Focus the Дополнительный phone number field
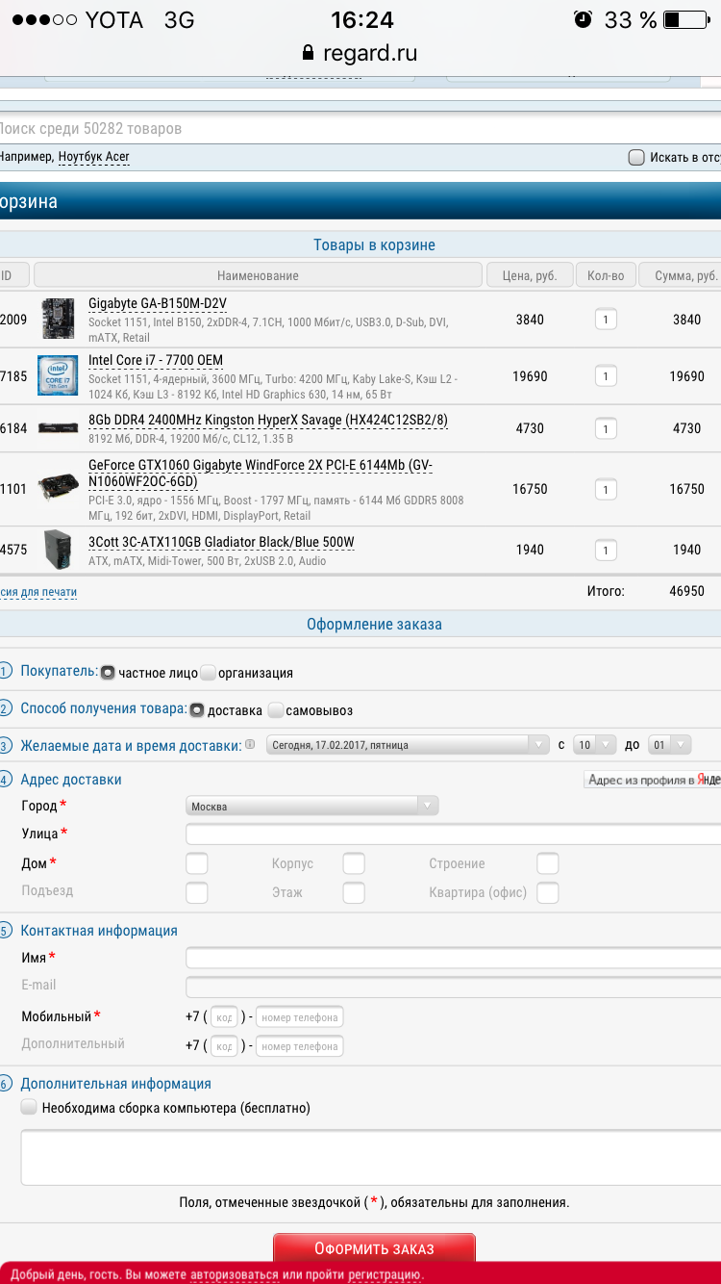 tap(300, 1046)
